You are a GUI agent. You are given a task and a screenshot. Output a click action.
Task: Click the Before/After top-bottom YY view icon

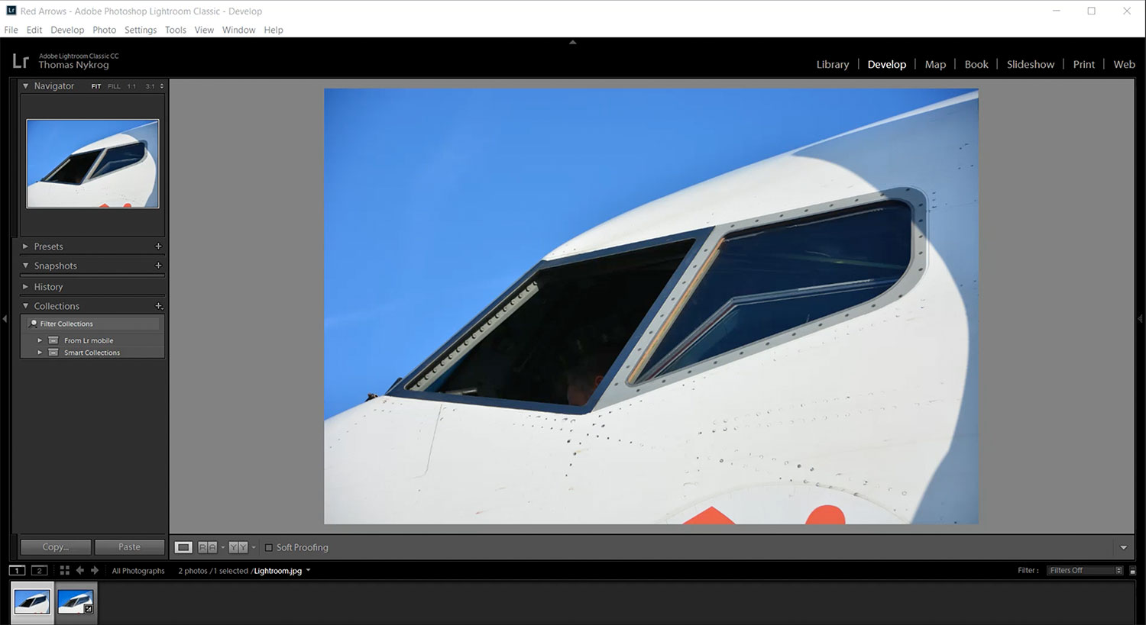pyautogui.click(x=238, y=547)
